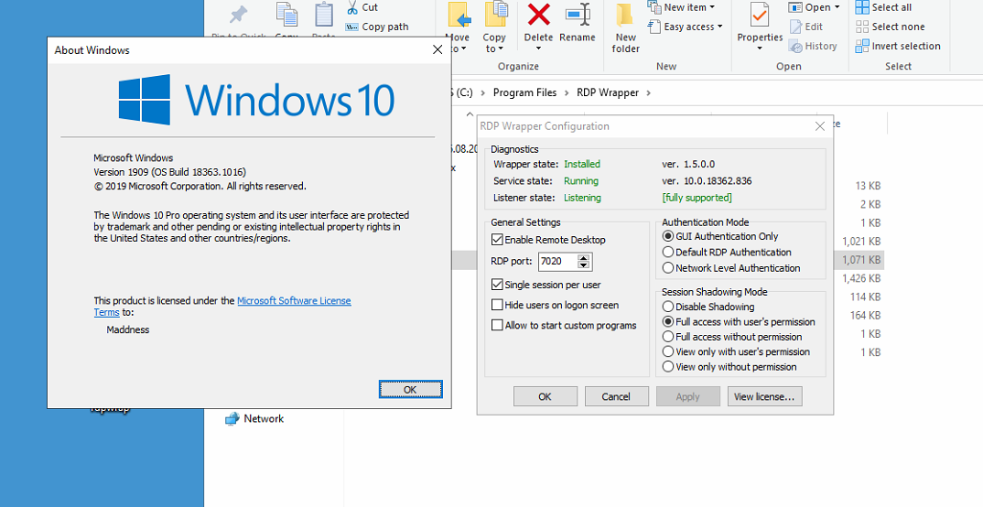Click OK in RDP Wrapper Configuration
This screenshot has width=983, height=507.
[x=545, y=396]
